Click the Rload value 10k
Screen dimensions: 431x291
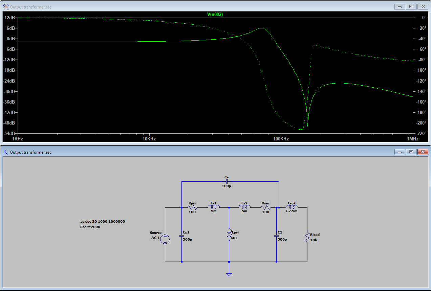point(314,240)
